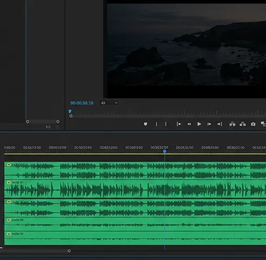Click the blue playhead on the timeline ruler
The height and width of the screenshot is (260, 266).
click(x=164, y=151)
